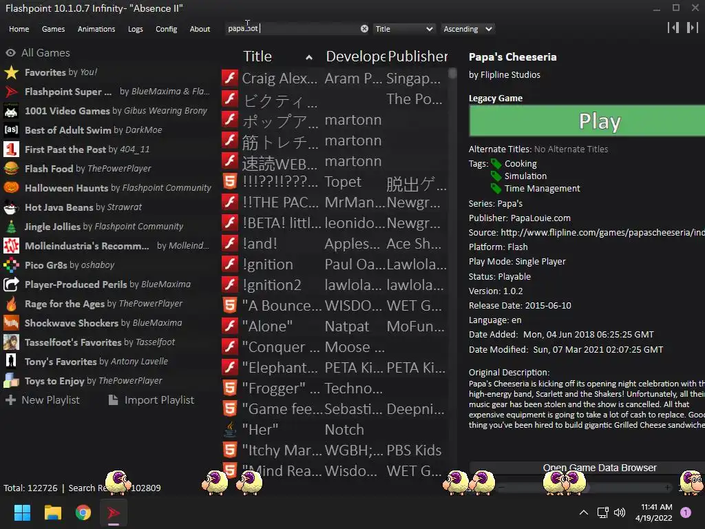Viewport: 705px width, 529px height.
Task: Clear the search box with X icon
Action: (x=364, y=29)
